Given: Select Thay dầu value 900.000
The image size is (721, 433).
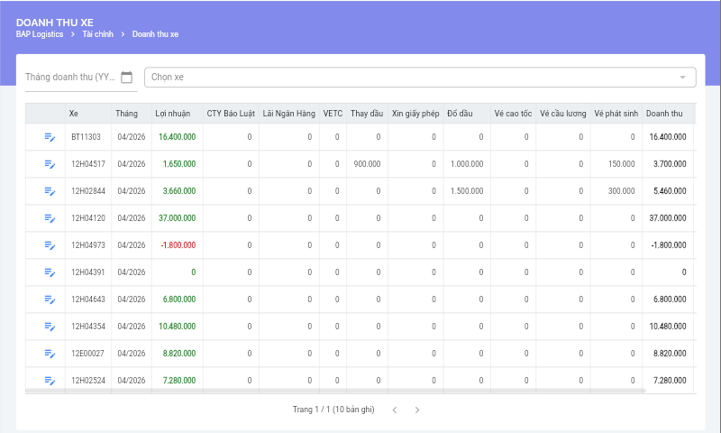Looking at the screenshot, I should coord(367,164).
